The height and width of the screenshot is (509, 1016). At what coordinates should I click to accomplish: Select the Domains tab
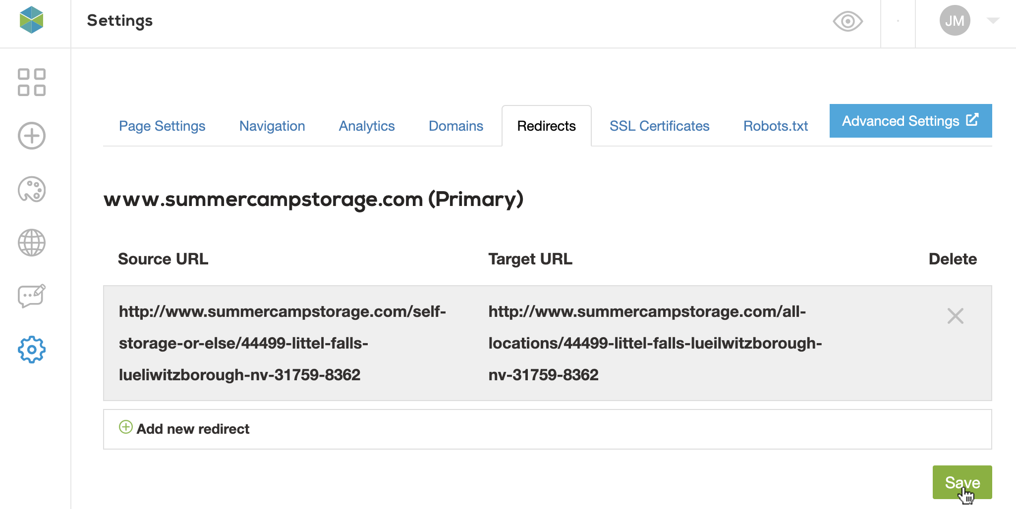pos(456,126)
